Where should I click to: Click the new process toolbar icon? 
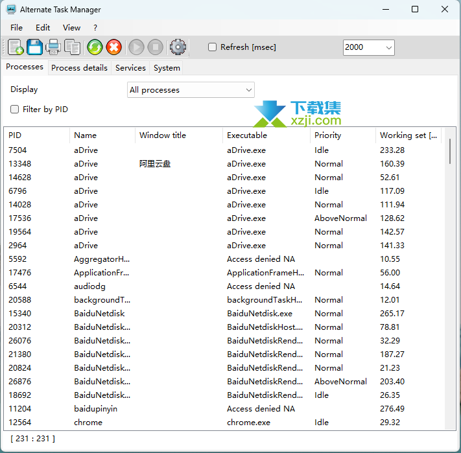16,47
